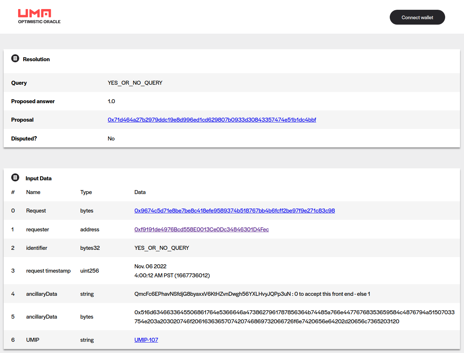Open the Proposal transaction hash link
Image resolution: width=464 pixels, height=353 pixels.
tap(212, 120)
